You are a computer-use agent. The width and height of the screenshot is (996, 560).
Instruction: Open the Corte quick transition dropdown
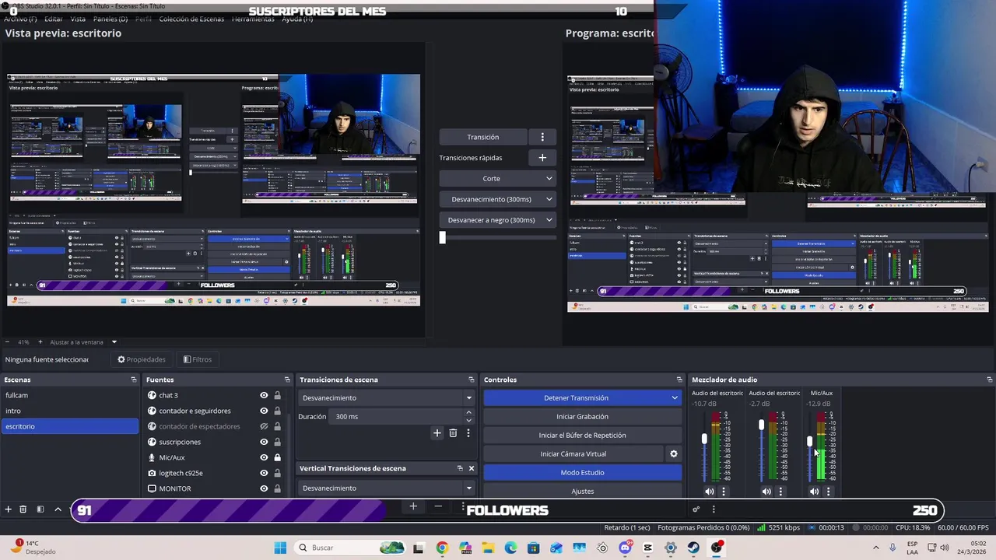coord(498,178)
